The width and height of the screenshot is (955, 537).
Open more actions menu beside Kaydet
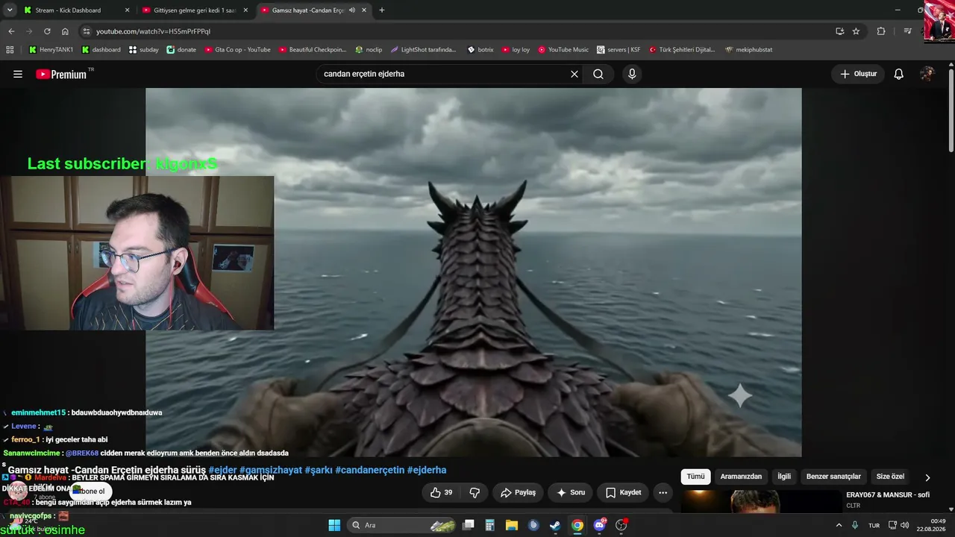(x=663, y=492)
